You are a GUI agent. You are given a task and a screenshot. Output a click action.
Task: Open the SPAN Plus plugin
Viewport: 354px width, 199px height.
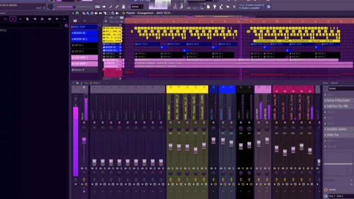[333, 135]
